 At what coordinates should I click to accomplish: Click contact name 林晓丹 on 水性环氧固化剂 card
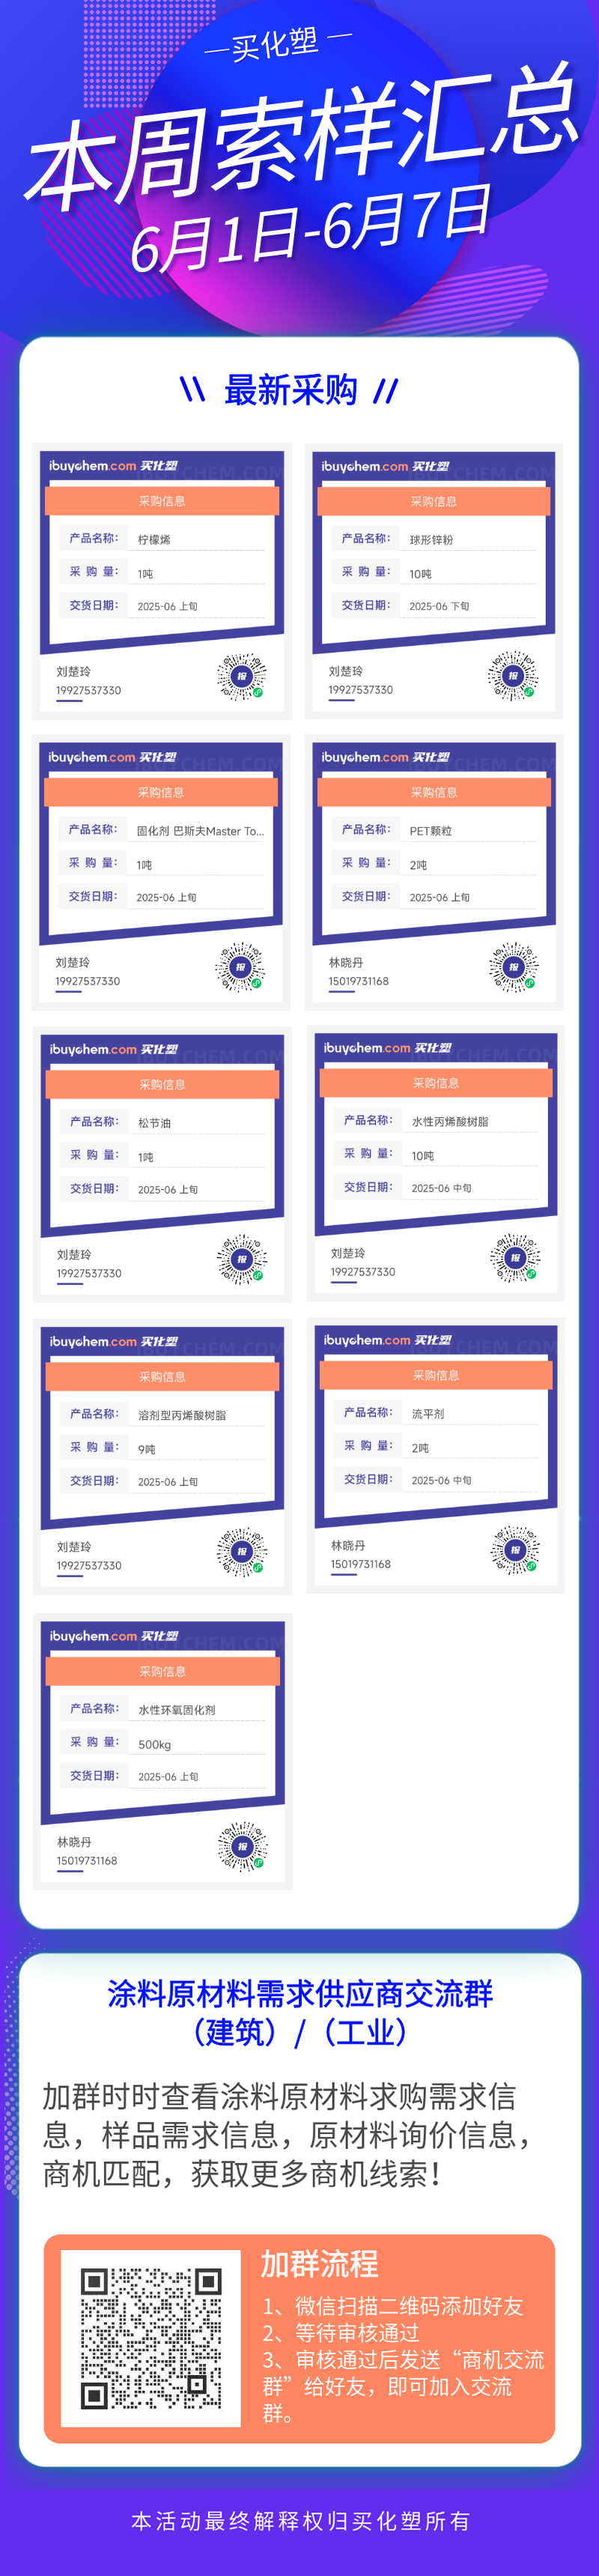click(x=75, y=1842)
